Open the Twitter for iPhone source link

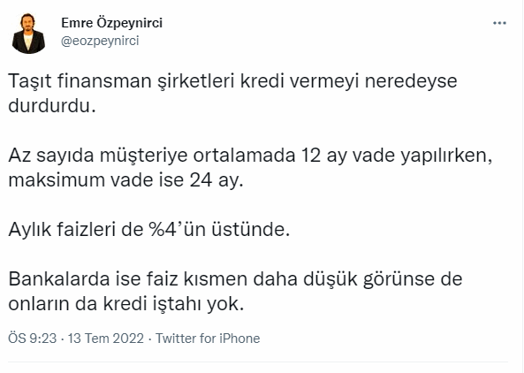click(208, 339)
